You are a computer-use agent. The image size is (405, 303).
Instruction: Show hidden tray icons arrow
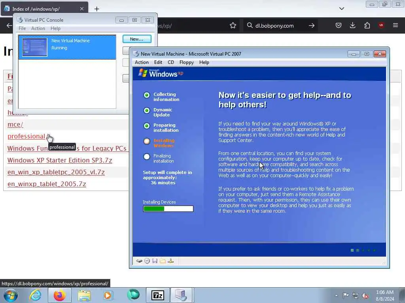click(336, 296)
